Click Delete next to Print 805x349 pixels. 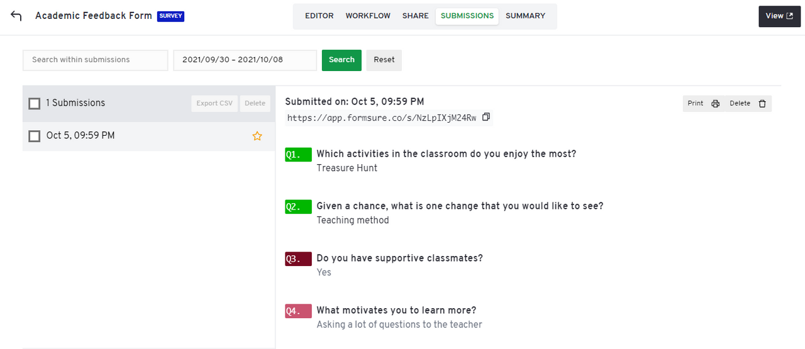748,104
